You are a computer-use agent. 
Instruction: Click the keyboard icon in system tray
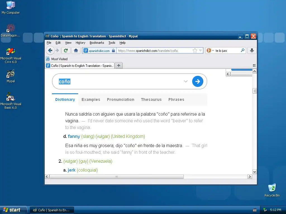coord(255,210)
